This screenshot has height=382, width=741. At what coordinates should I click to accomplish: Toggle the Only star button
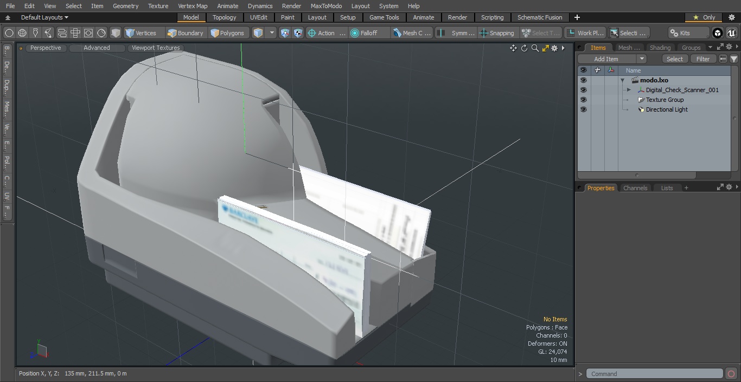pos(704,17)
